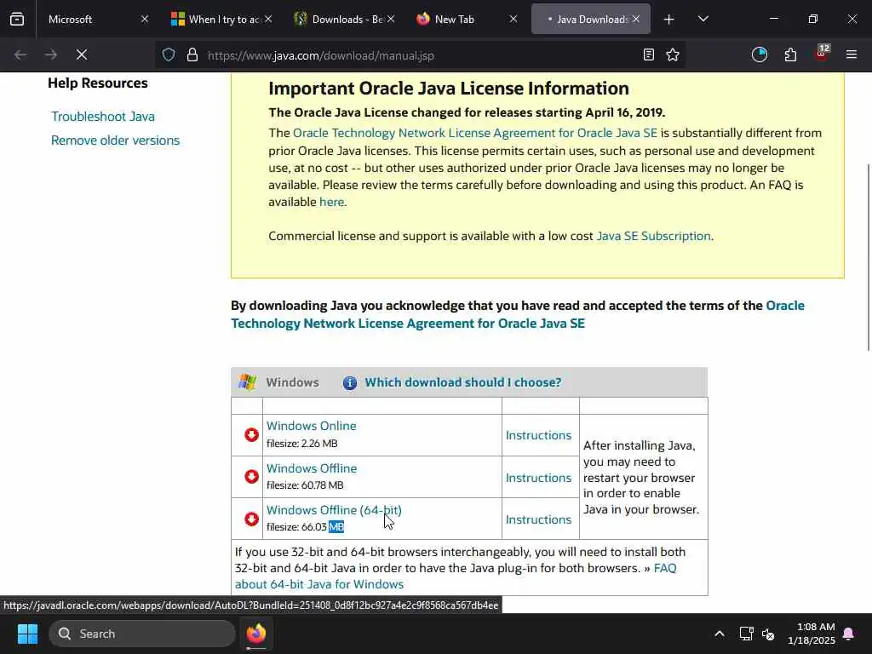Open Windows Start menu
Screen dimensions: 872x654
27,634
